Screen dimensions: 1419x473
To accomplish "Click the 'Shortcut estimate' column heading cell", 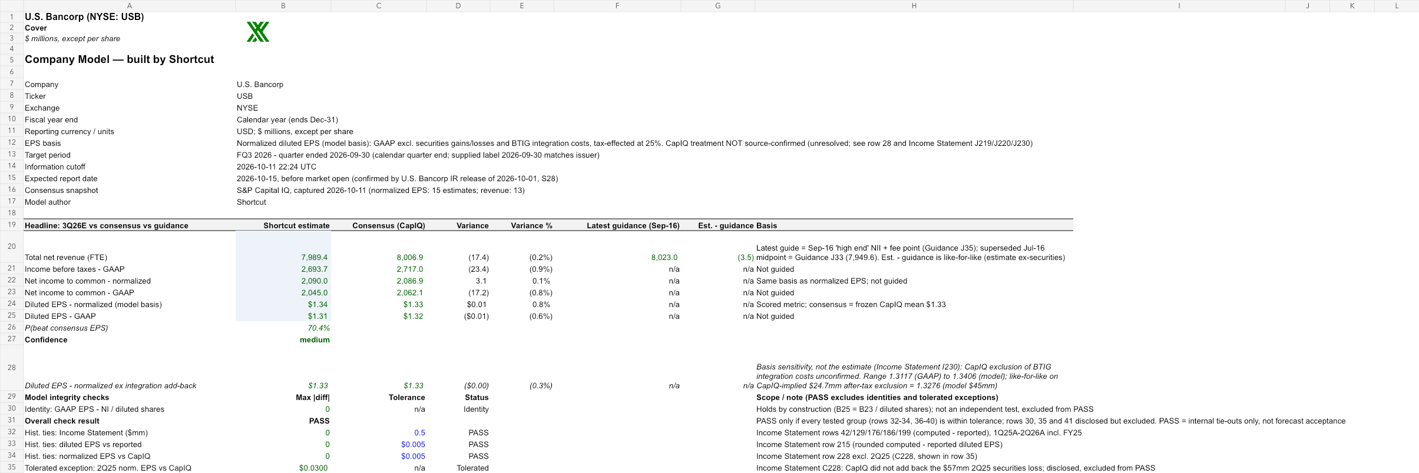I will tap(296, 225).
